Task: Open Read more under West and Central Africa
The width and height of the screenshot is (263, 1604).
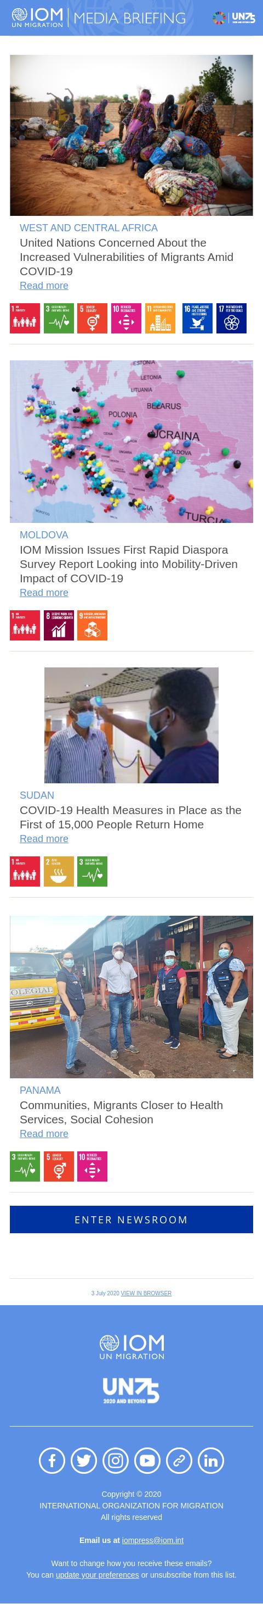Action: pos(44,285)
